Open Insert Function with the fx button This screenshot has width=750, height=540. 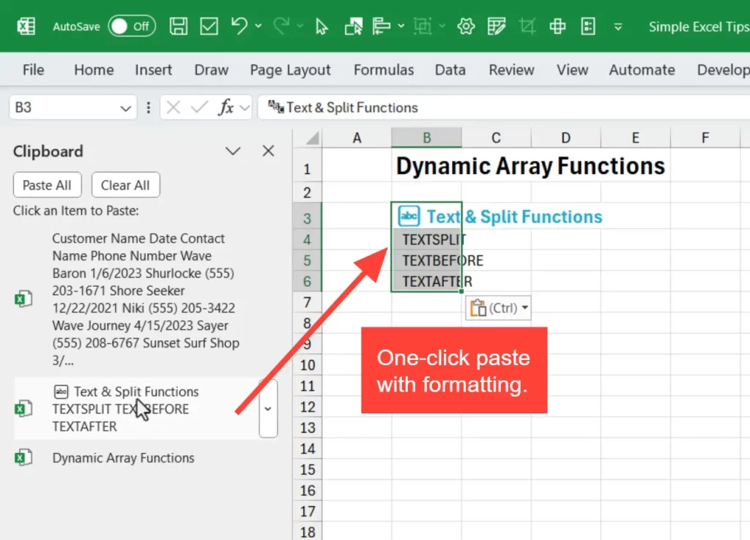[226, 108]
